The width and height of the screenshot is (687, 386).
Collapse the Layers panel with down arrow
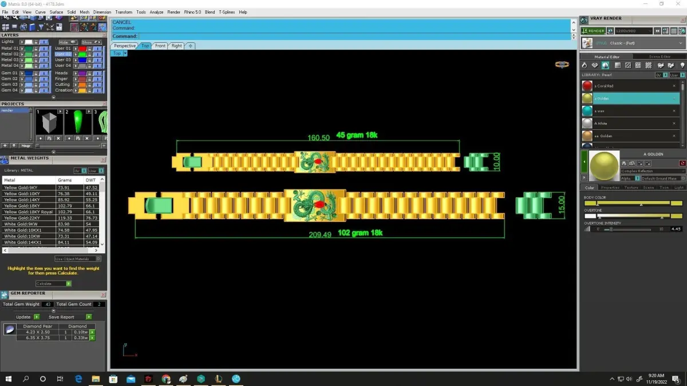(x=53, y=97)
